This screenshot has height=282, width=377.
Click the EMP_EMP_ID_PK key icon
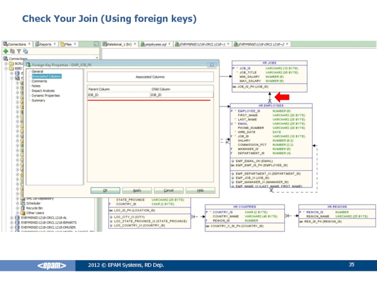[x=232, y=165]
